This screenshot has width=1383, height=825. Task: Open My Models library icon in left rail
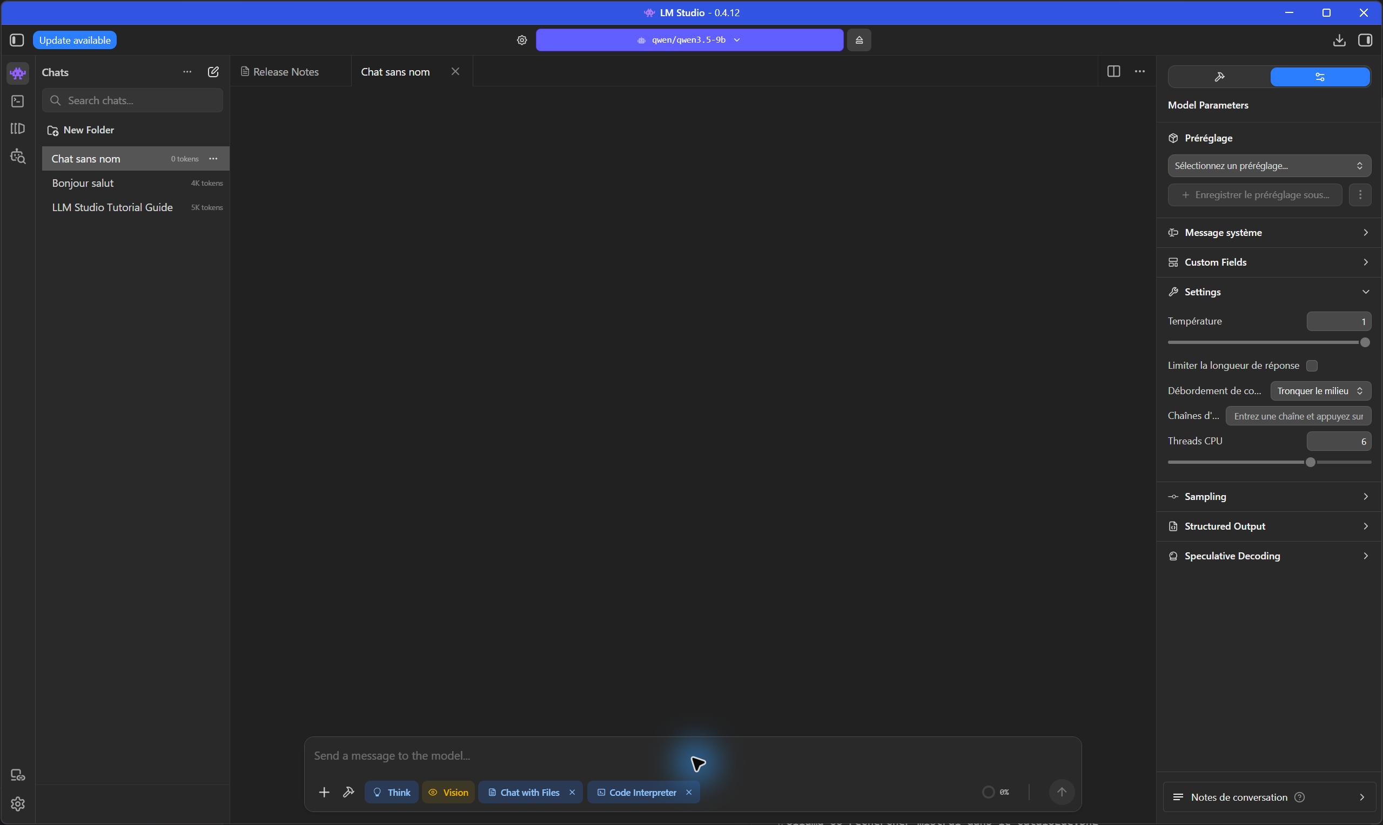tap(18, 129)
